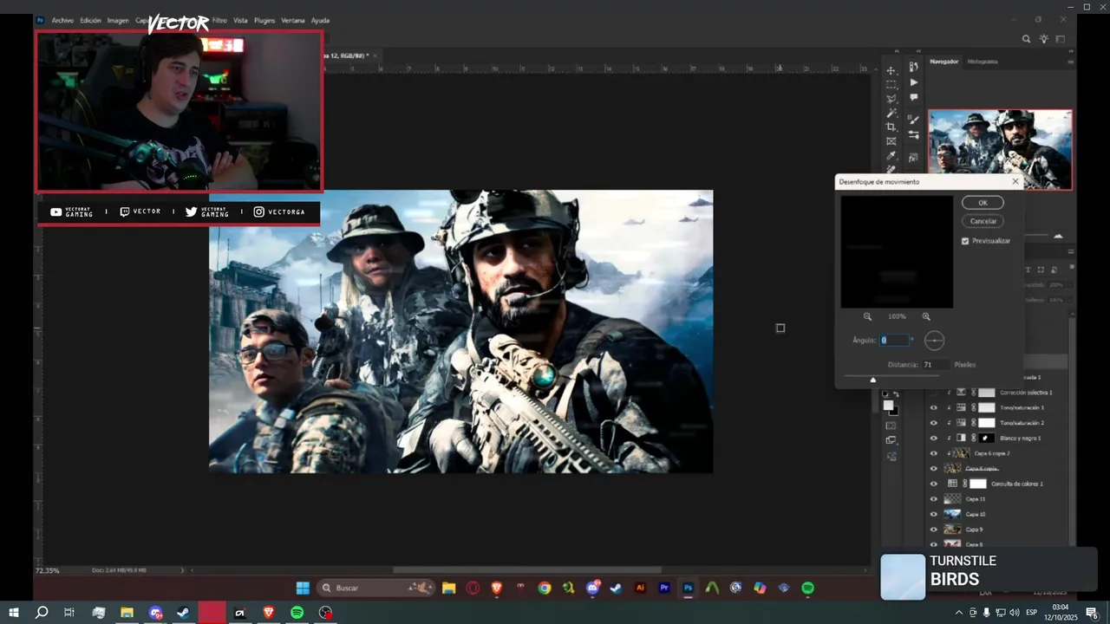
Task: Open the Ventana menu
Action: pos(293,20)
